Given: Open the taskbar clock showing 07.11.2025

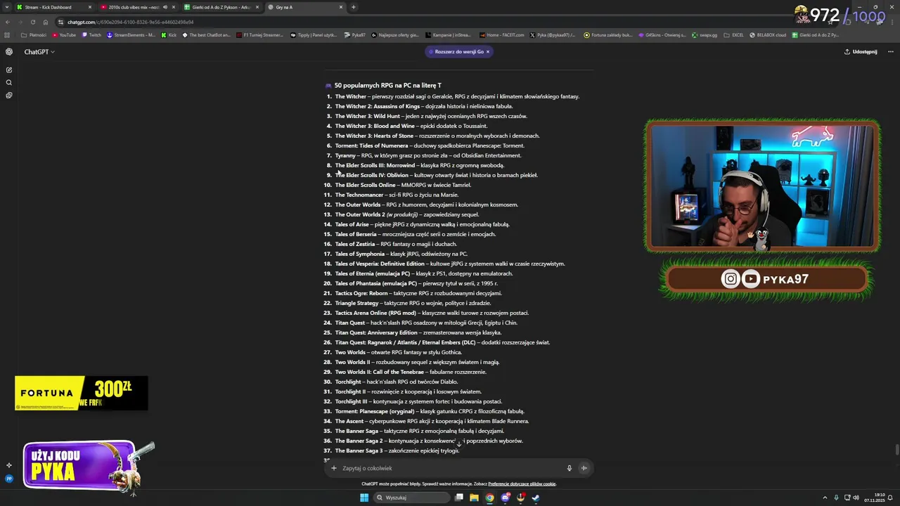Looking at the screenshot, I should 875,498.
